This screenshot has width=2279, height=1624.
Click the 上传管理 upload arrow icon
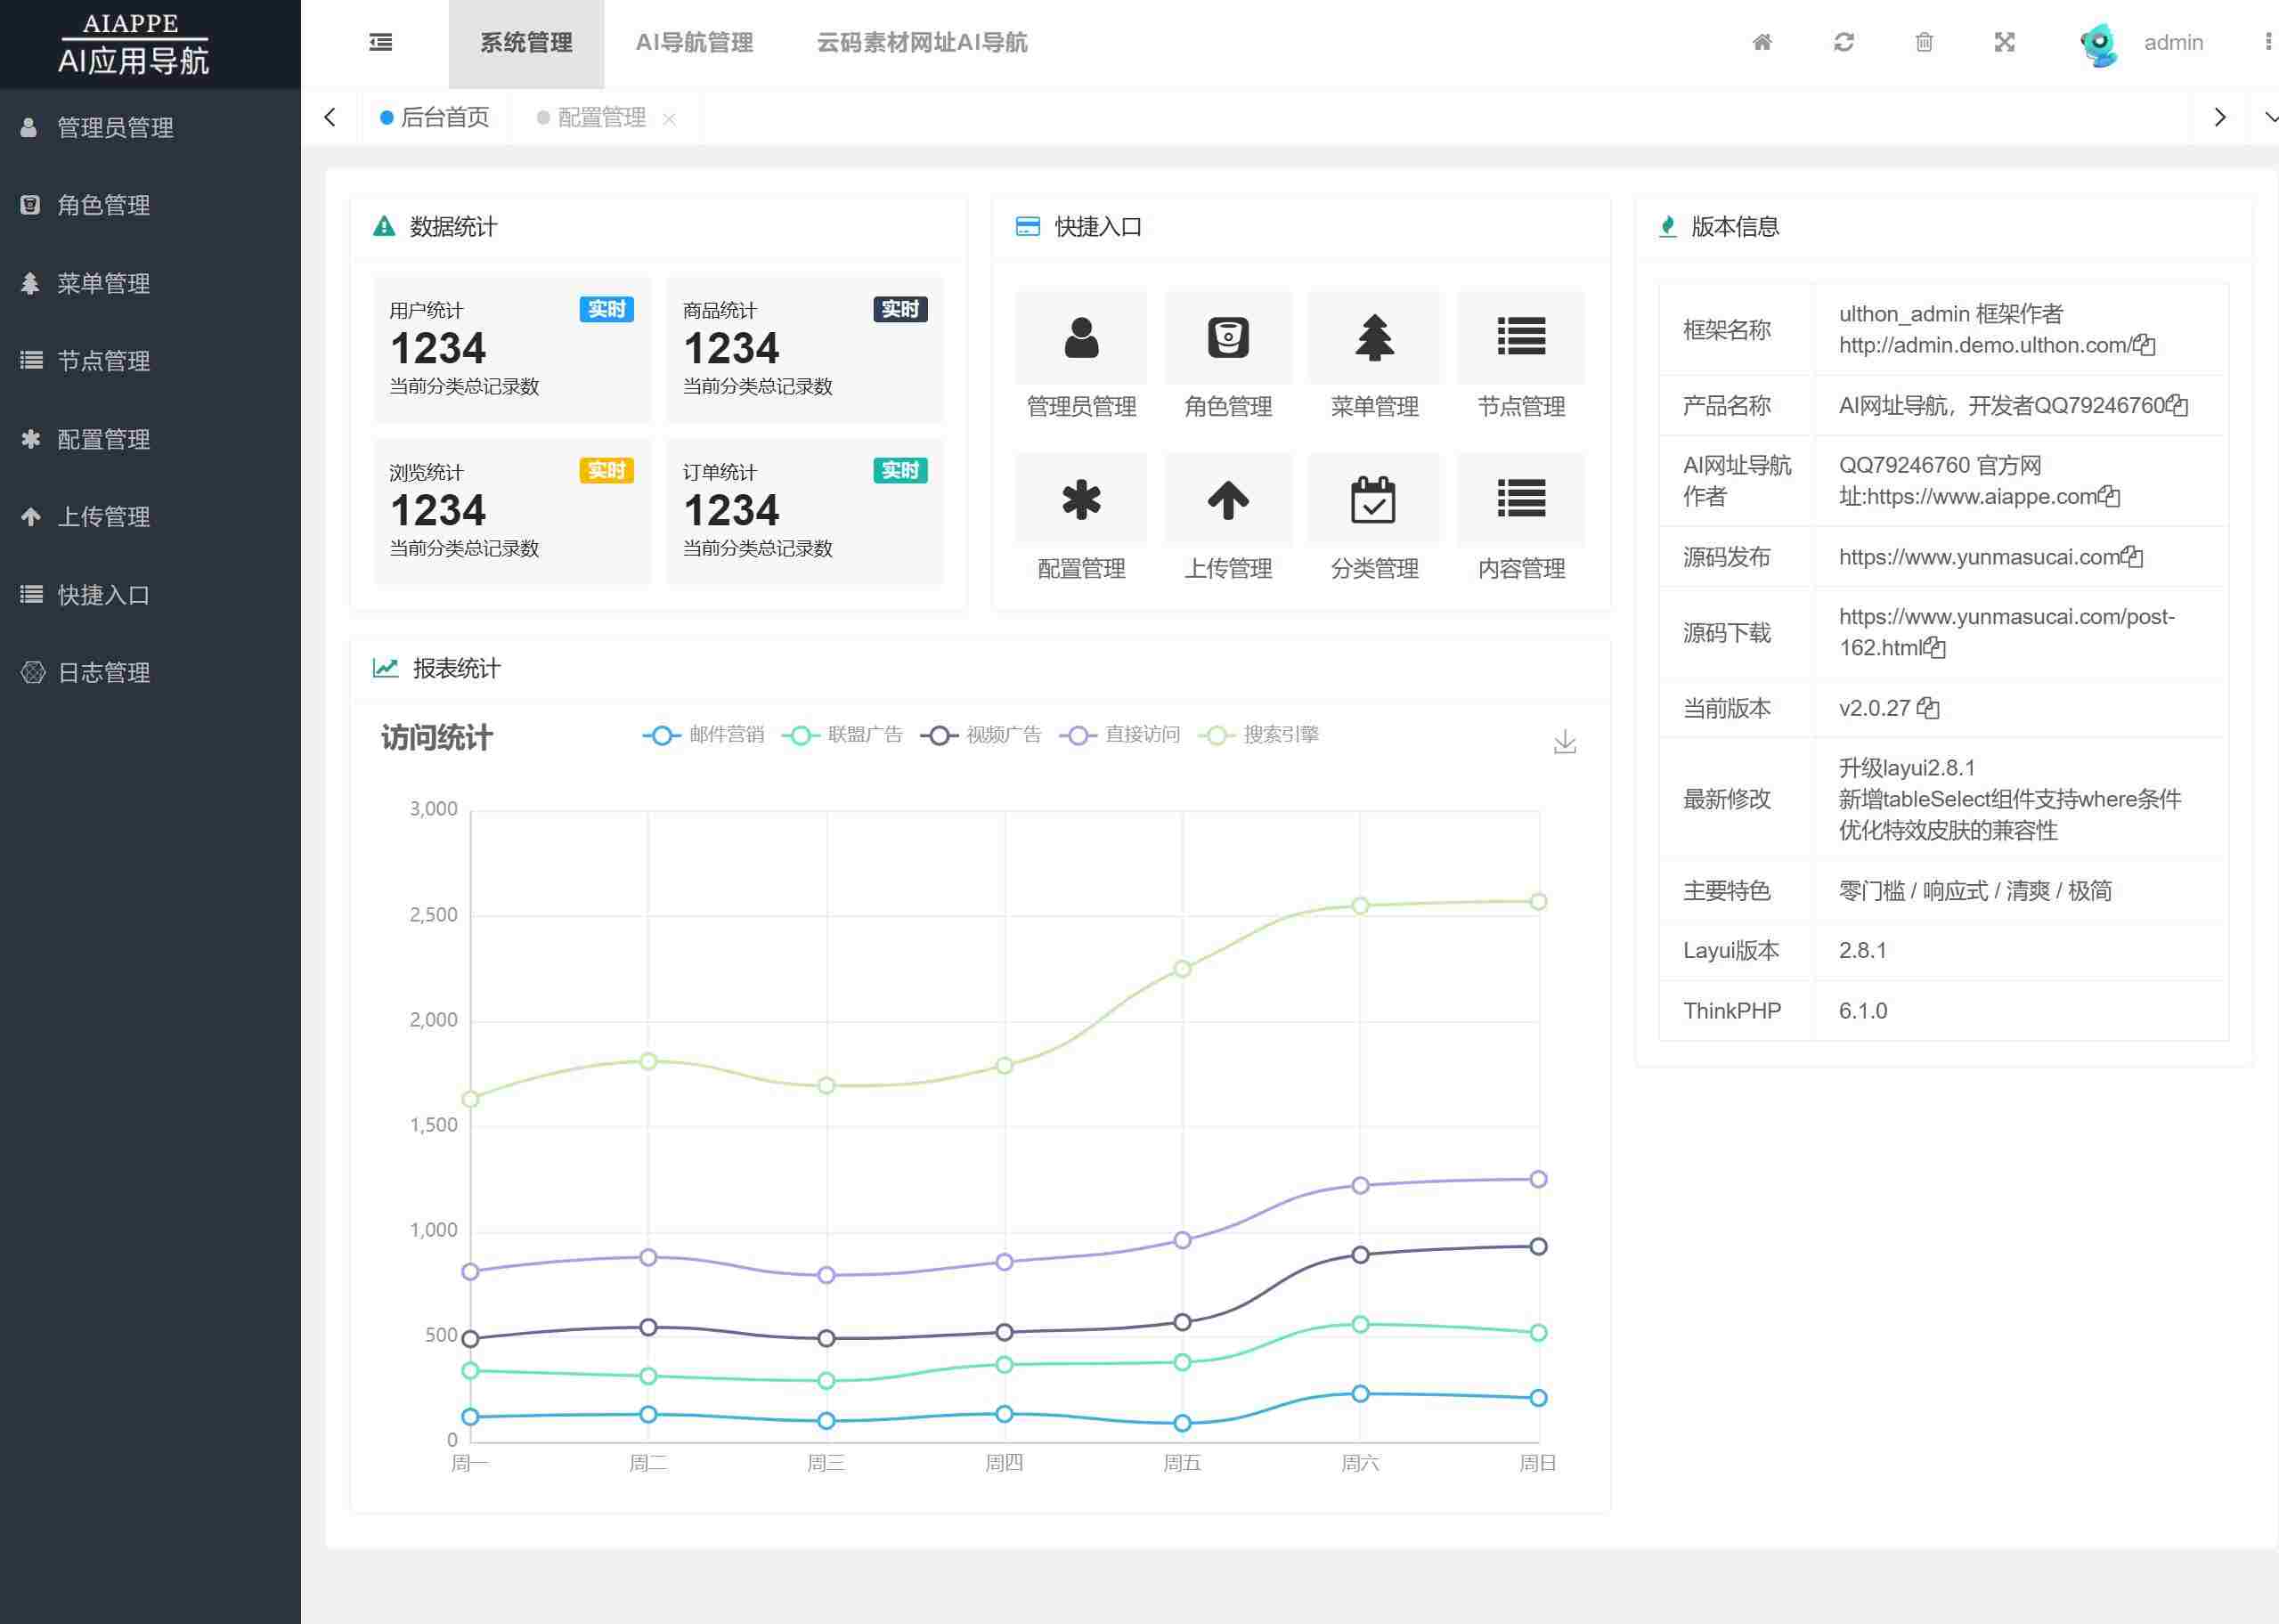tap(1227, 499)
